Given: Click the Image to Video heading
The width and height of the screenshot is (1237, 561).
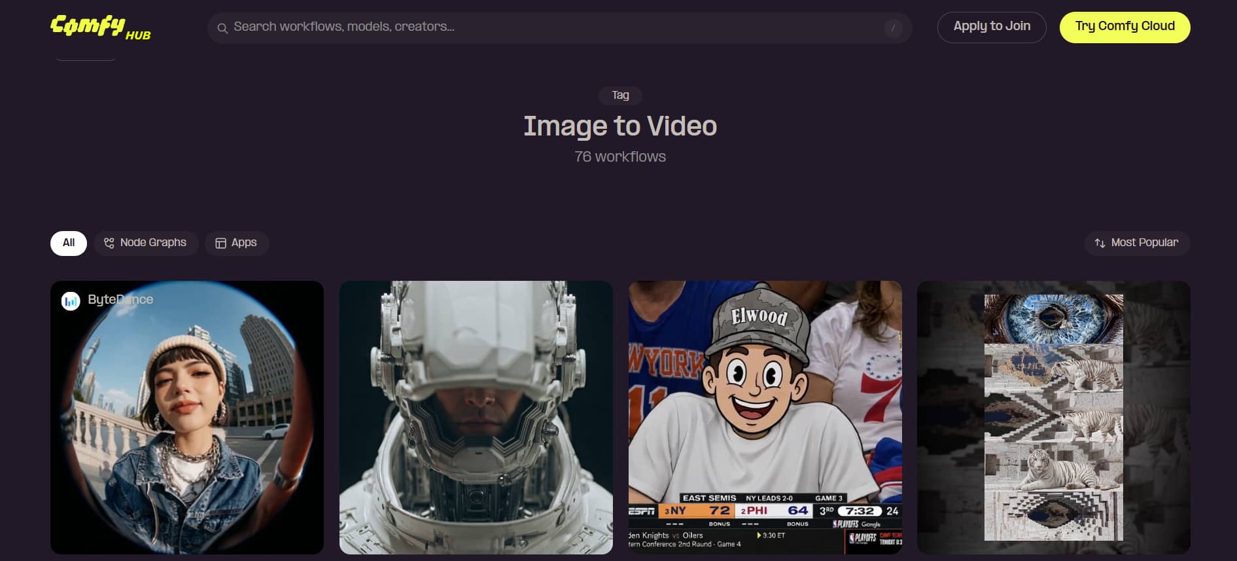Looking at the screenshot, I should click(620, 126).
